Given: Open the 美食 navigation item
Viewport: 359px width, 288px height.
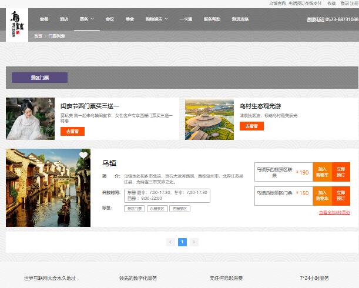Looking at the screenshot, I should (132, 19).
